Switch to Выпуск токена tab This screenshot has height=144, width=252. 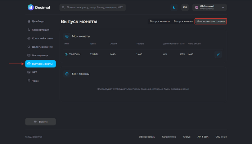183,21
